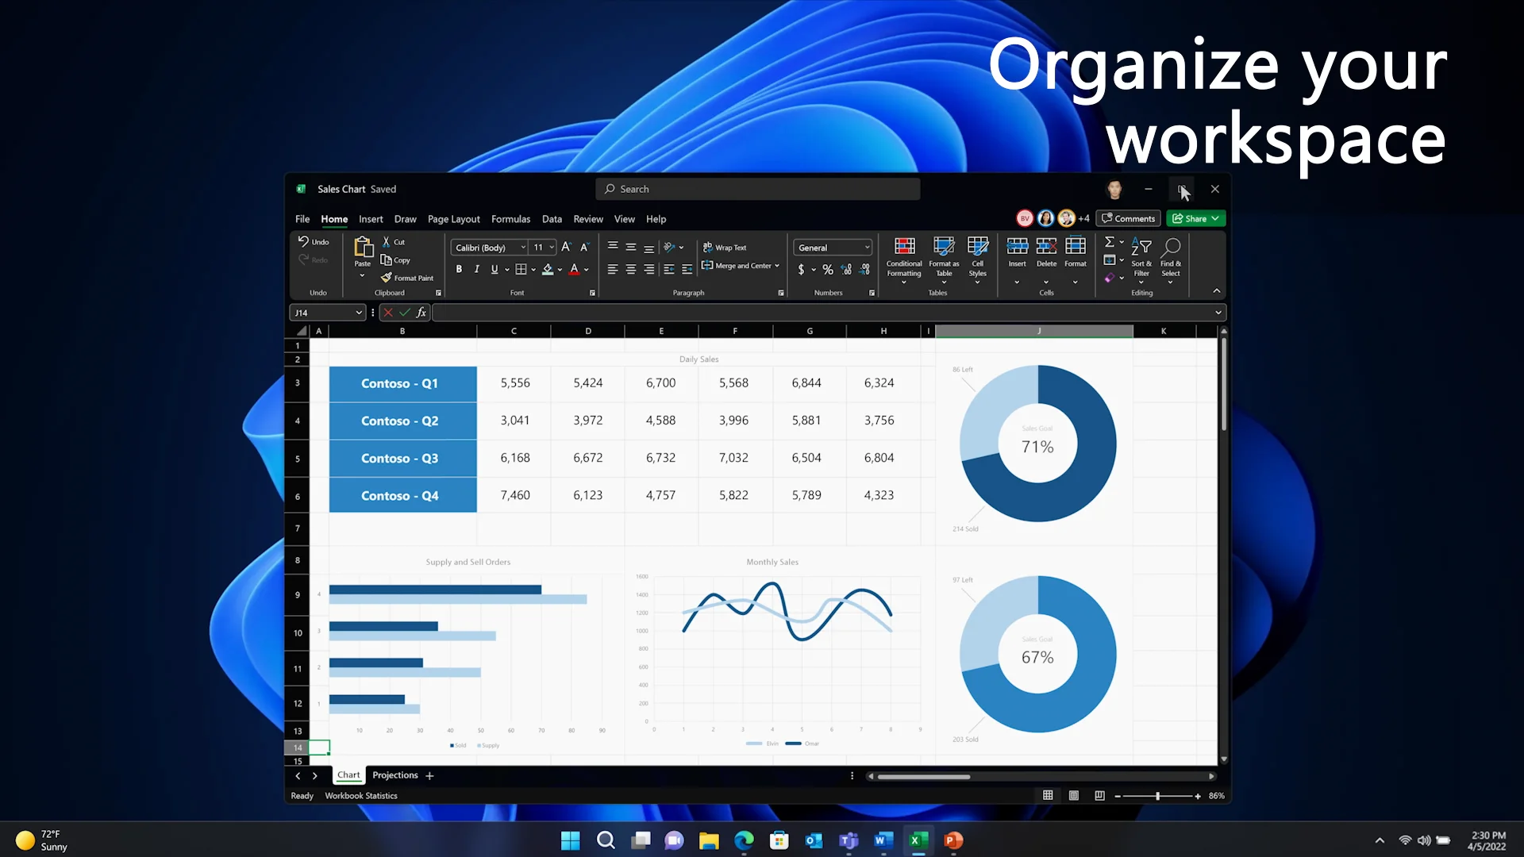
Task: Click the green Share button
Action: pos(1195,218)
